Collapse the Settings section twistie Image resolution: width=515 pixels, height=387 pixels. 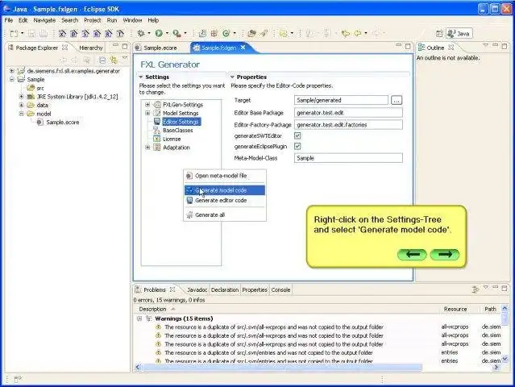141,77
